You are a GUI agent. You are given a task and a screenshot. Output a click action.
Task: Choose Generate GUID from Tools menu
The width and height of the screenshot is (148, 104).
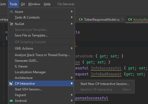point(27,61)
